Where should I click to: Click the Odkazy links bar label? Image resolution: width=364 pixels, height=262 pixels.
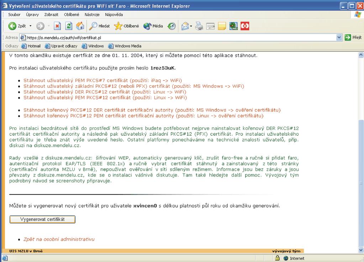pyautogui.click(x=12, y=46)
